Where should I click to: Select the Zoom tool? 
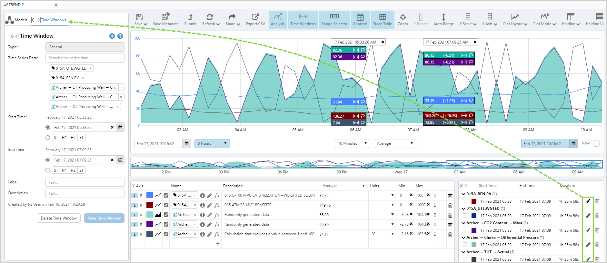(x=403, y=19)
